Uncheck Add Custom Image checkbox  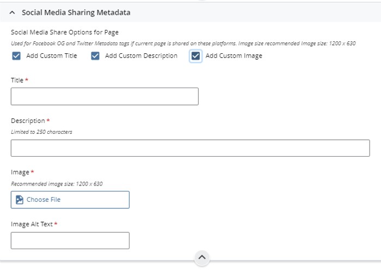[195, 56]
